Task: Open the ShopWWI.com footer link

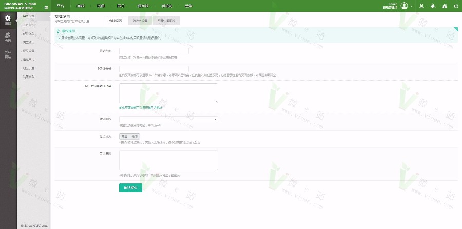Action: (x=34, y=226)
